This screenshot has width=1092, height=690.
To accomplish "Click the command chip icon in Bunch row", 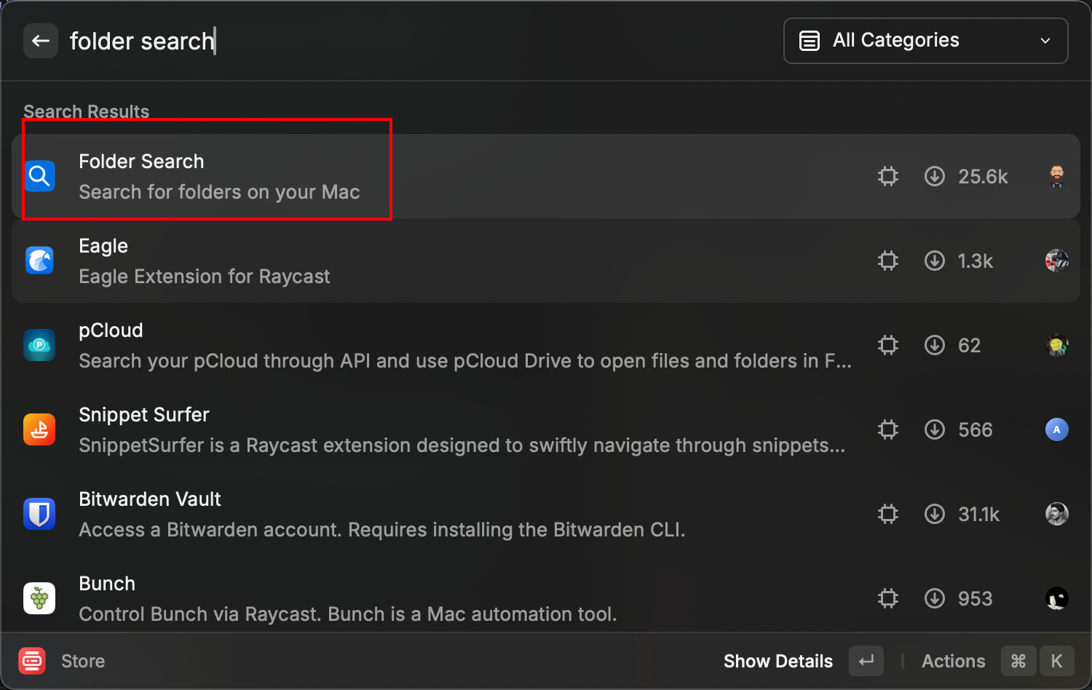I will (888, 598).
